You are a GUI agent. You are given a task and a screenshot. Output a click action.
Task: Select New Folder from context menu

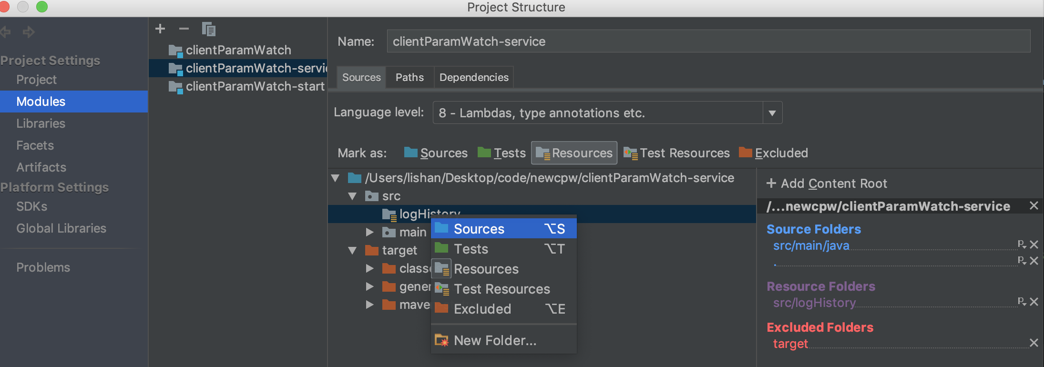[495, 340]
